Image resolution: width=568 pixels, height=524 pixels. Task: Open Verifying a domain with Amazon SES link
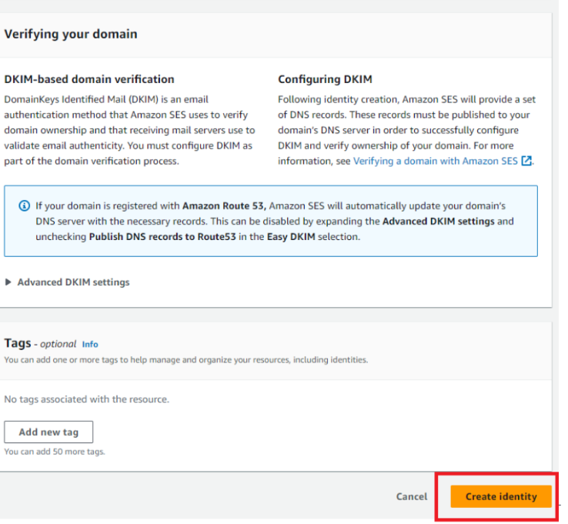coord(436,161)
